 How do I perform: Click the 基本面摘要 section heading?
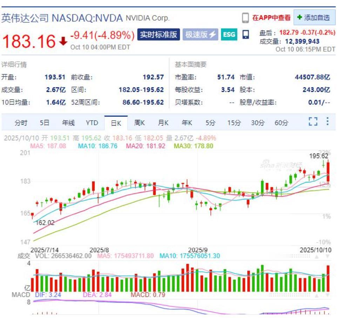[190, 65]
